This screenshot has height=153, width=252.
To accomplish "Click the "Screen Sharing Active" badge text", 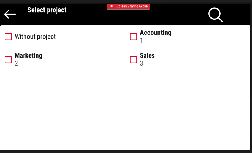I will coord(132,6).
